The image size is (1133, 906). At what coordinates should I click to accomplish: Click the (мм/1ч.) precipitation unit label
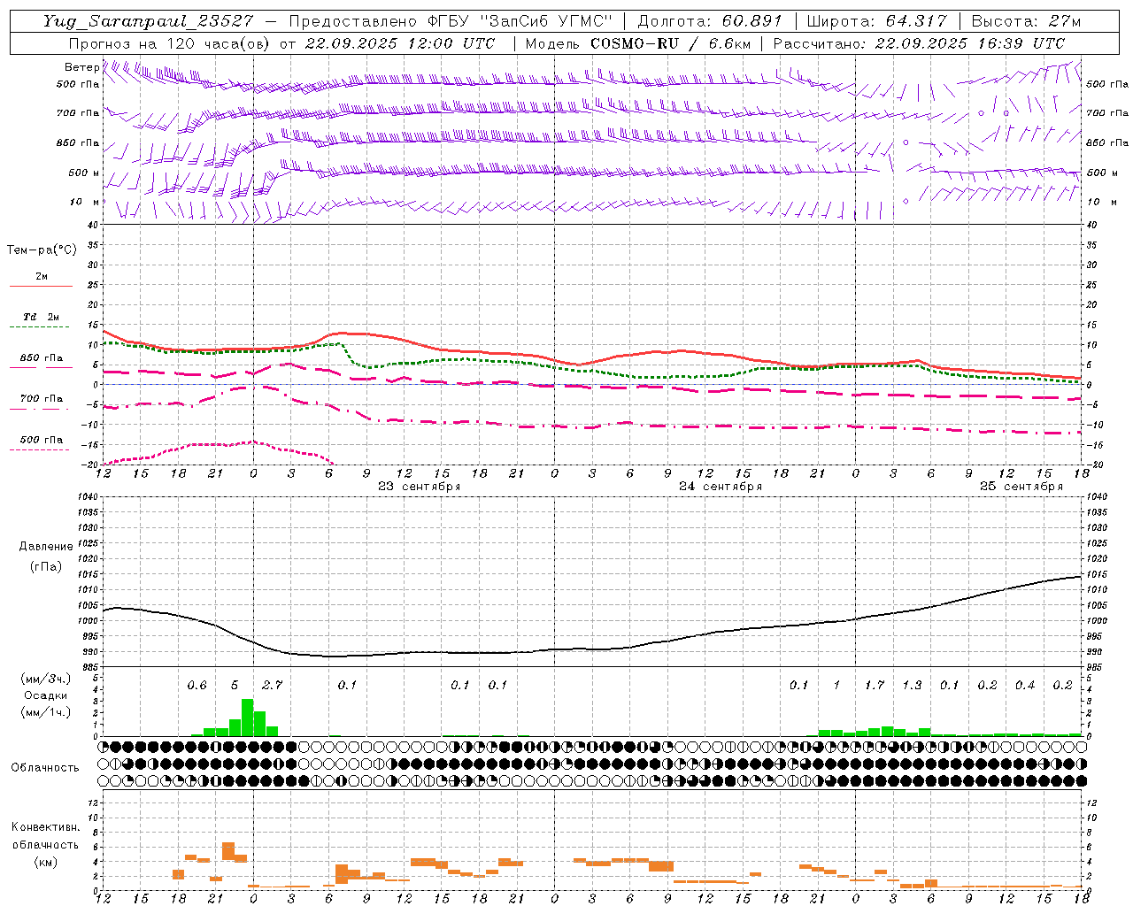pyautogui.click(x=46, y=712)
